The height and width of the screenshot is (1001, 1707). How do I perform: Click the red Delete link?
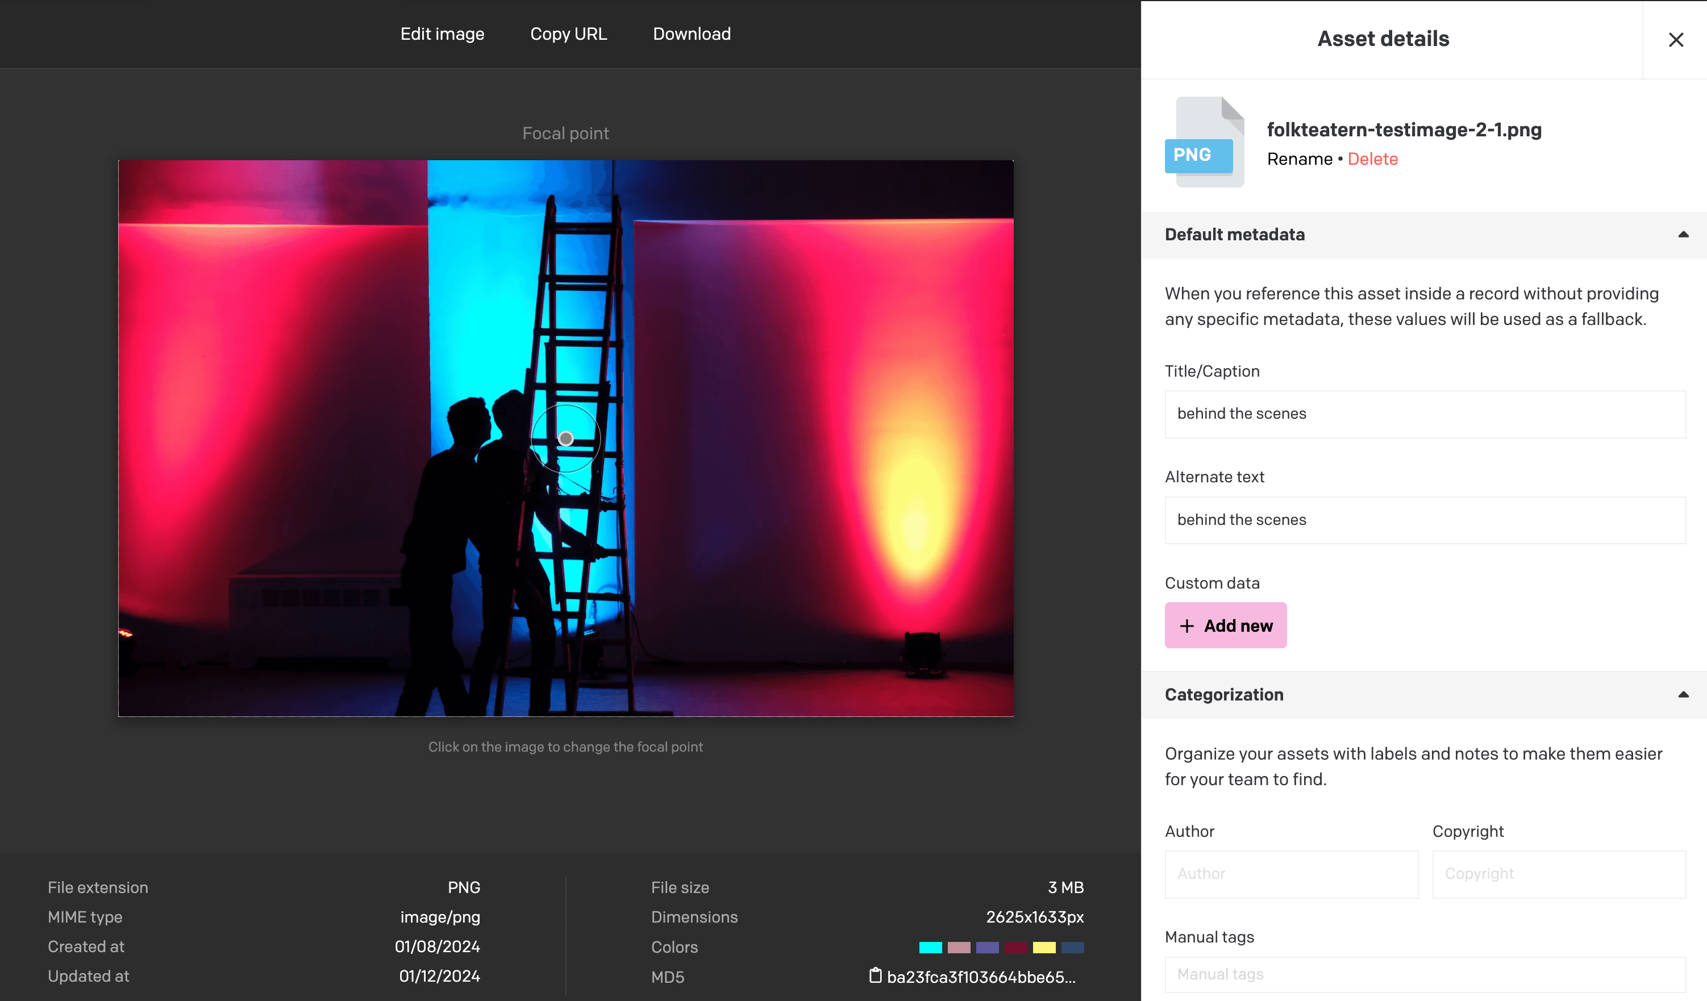(x=1372, y=159)
